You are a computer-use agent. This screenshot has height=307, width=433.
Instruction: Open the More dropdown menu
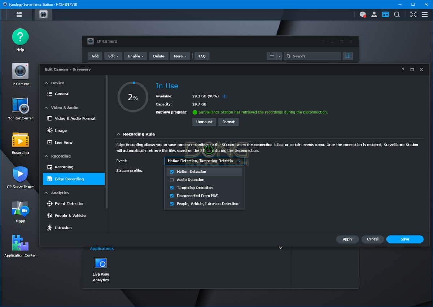[x=180, y=56]
